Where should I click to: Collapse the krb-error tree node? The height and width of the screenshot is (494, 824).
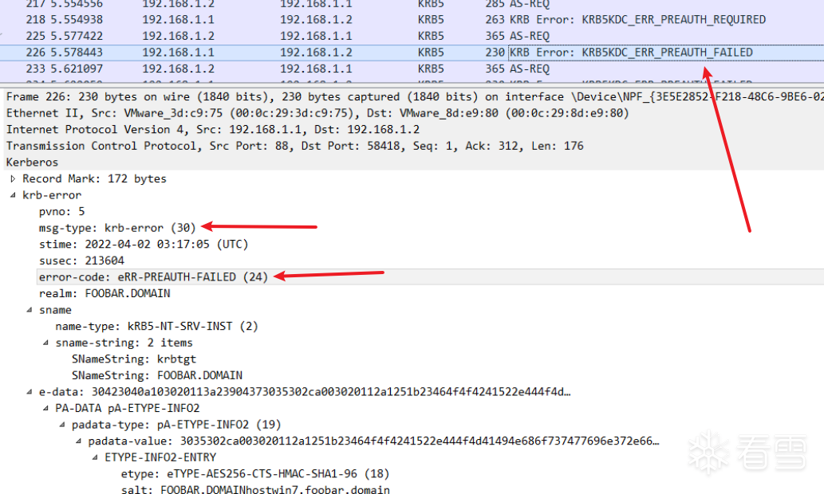(13, 195)
